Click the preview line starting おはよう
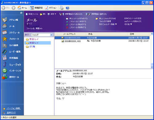The width and height of the screenshot is (154, 120). coord(72,88)
